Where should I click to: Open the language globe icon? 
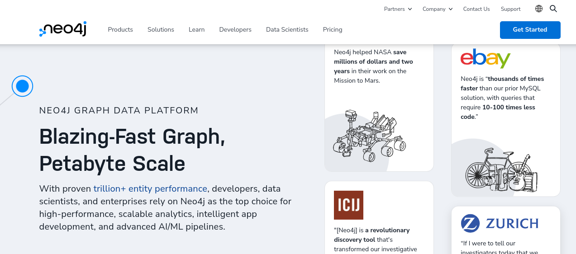(x=539, y=9)
